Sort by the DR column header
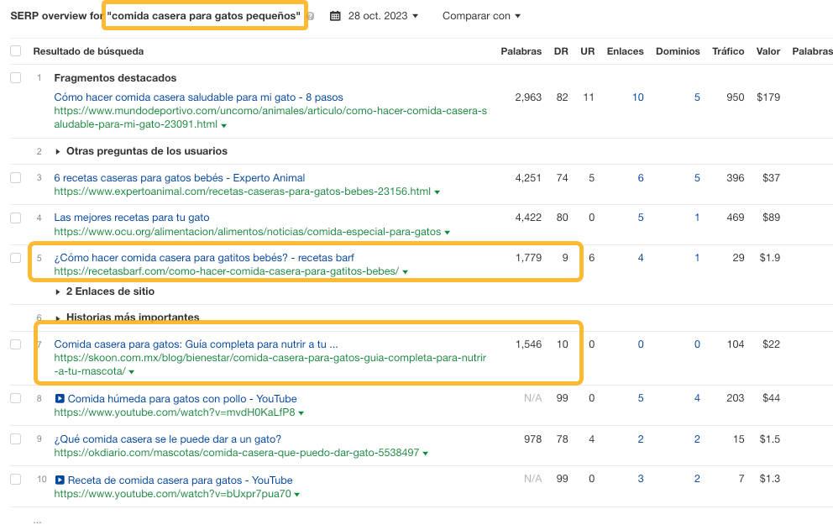Screen dimensions: 833x525 point(561,51)
